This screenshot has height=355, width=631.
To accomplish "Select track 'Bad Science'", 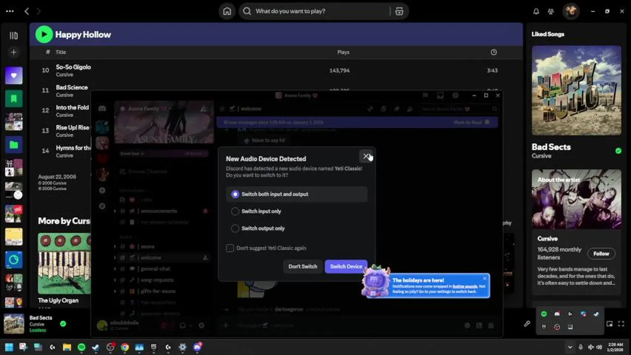I will click(72, 87).
